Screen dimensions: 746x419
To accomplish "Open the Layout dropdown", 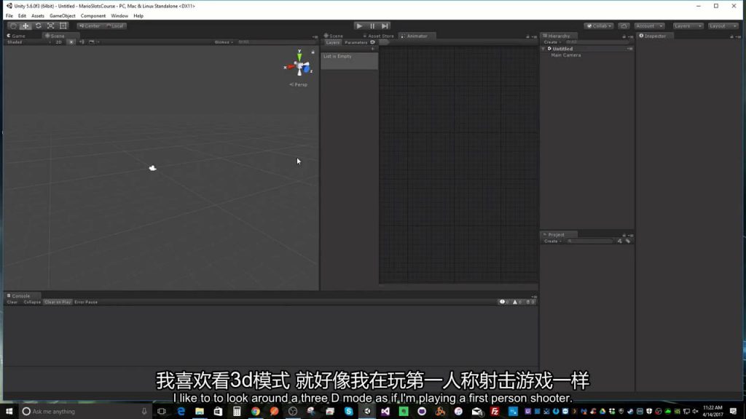I will (721, 25).
